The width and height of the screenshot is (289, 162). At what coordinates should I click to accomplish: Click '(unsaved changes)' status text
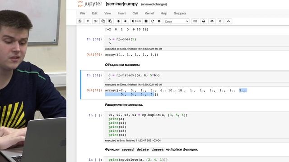154,4
